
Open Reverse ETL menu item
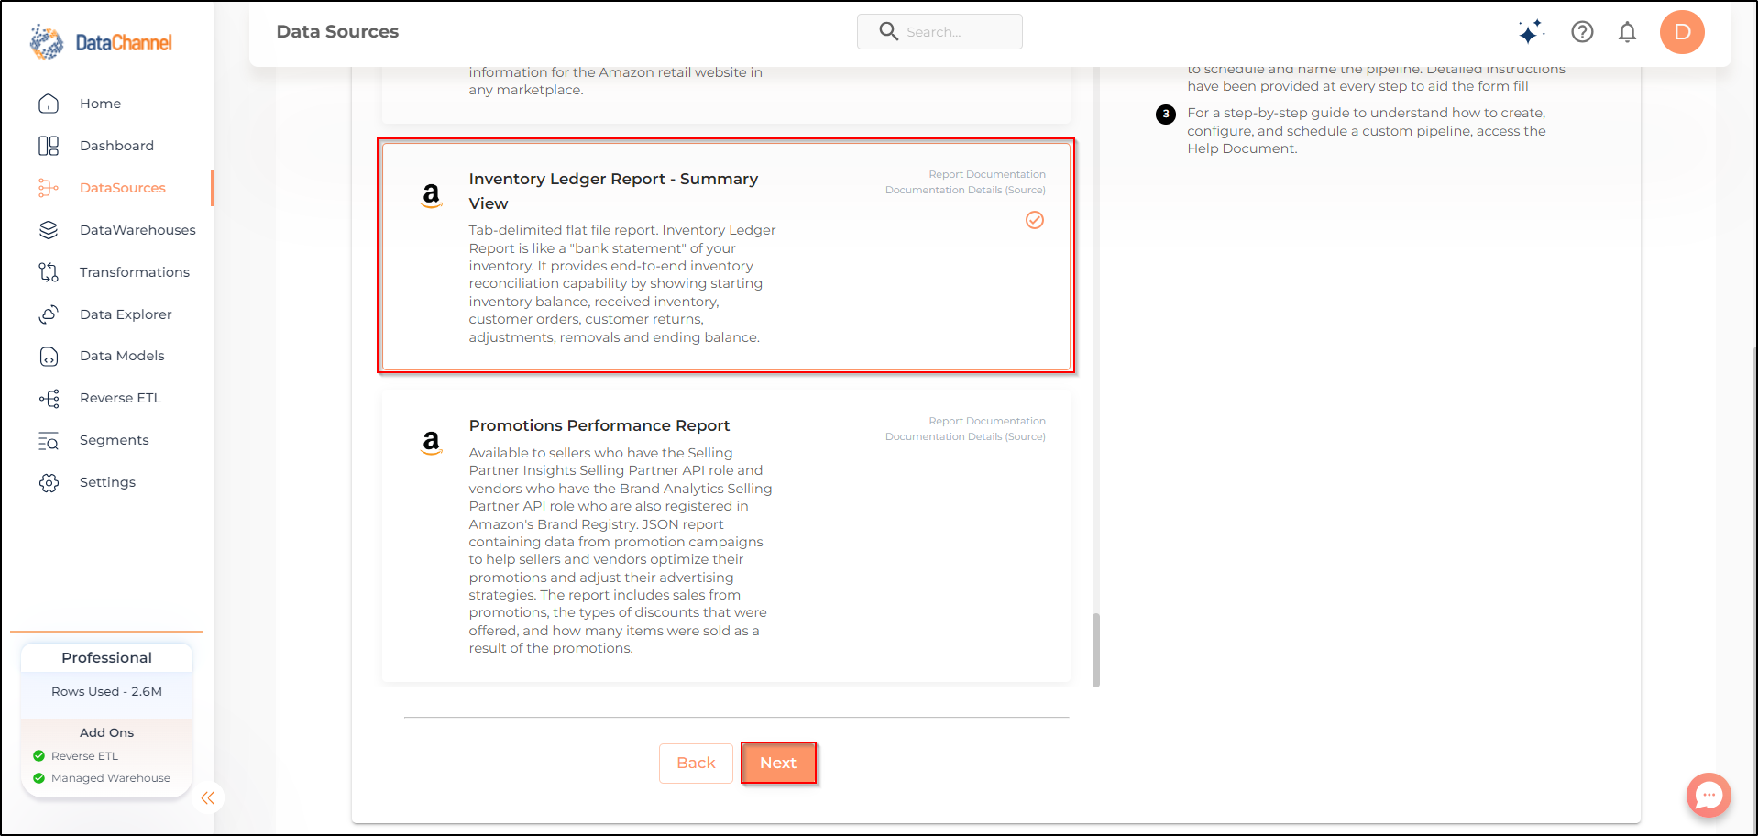coord(120,398)
